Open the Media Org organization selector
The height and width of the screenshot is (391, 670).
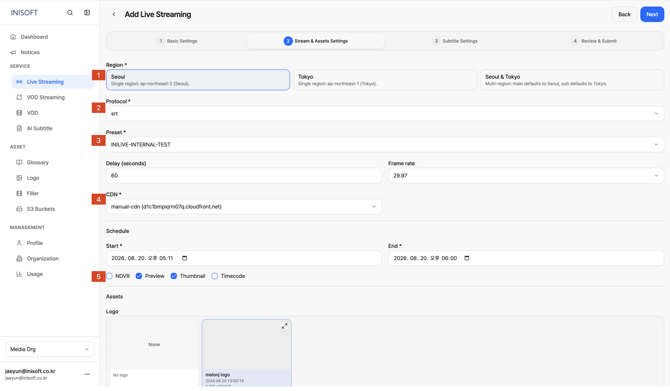point(50,349)
